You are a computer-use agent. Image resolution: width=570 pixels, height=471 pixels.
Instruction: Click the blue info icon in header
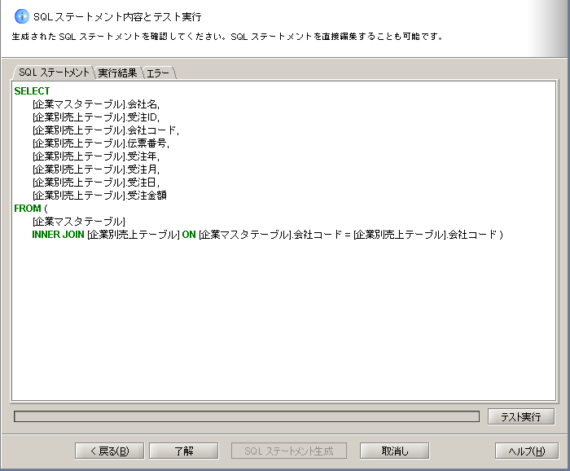coord(22,16)
